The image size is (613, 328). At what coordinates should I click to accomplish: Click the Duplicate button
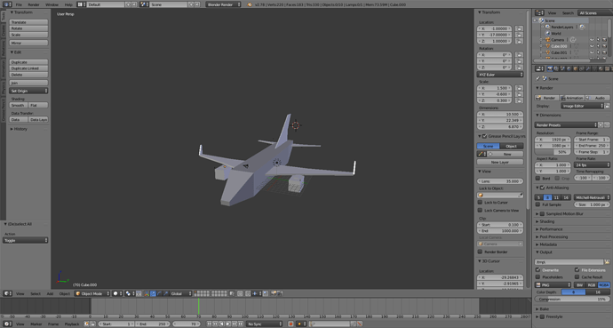[x=28, y=62]
